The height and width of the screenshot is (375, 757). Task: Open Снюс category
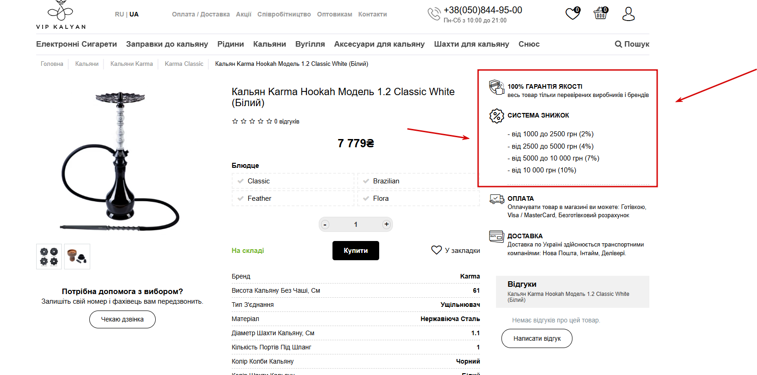529,44
